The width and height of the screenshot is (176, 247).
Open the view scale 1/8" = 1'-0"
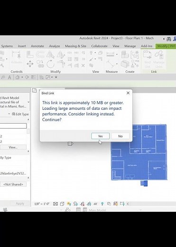42,204
